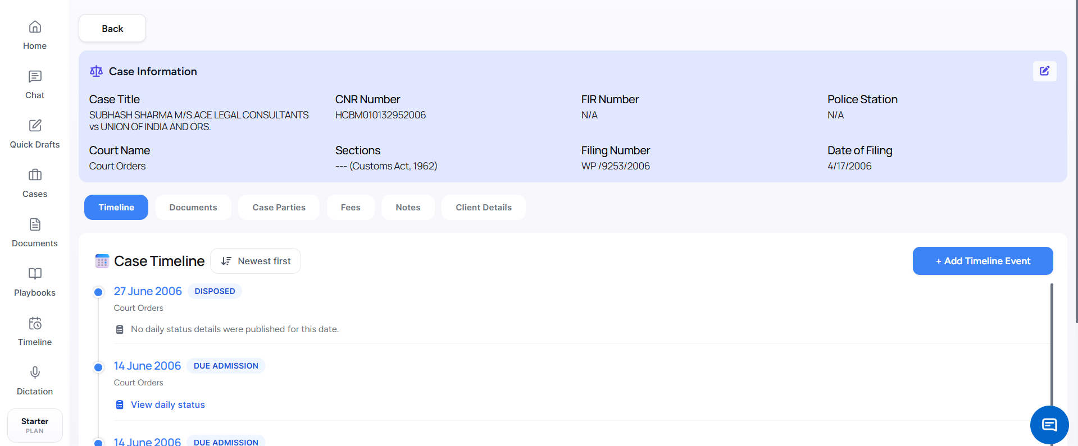Viewport: 1078px width, 446px height.
Task: Open Home in the sidebar
Action: coord(35,35)
